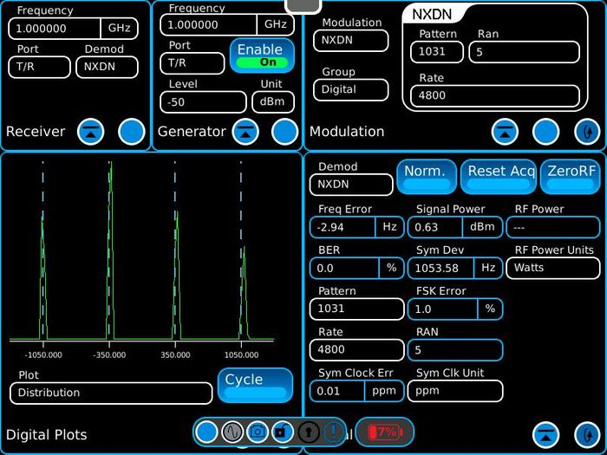Open the Receiver frequency GHz unit dropdown
The image size is (607, 455).
point(119,28)
